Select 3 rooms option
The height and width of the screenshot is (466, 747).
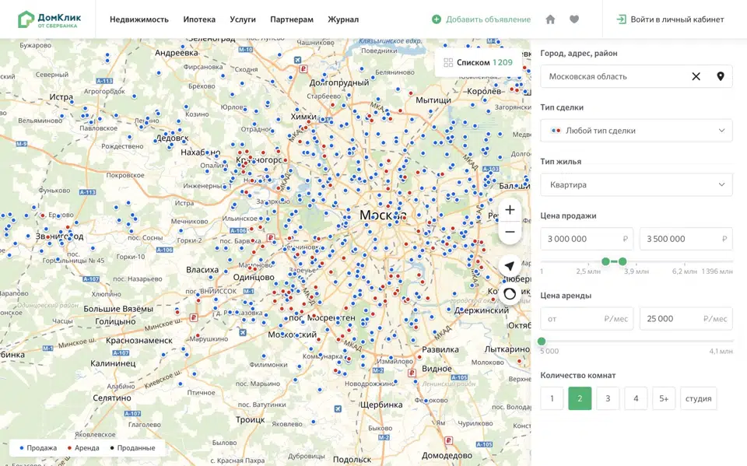pos(608,398)
